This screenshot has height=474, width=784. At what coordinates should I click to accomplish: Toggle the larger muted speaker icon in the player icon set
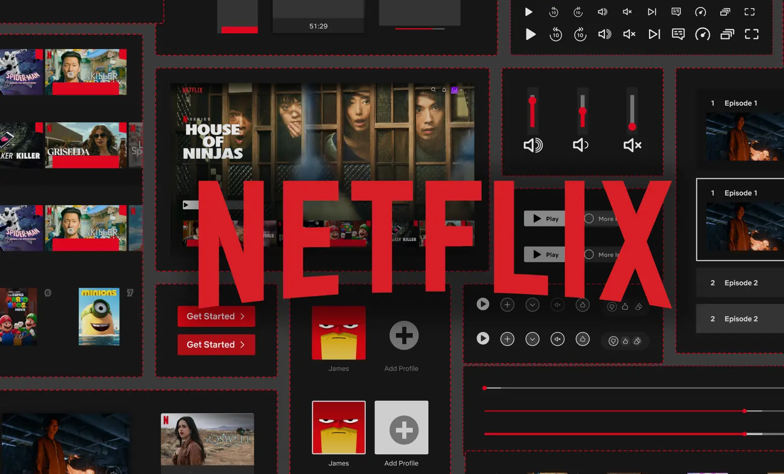(x=629, y=34)
